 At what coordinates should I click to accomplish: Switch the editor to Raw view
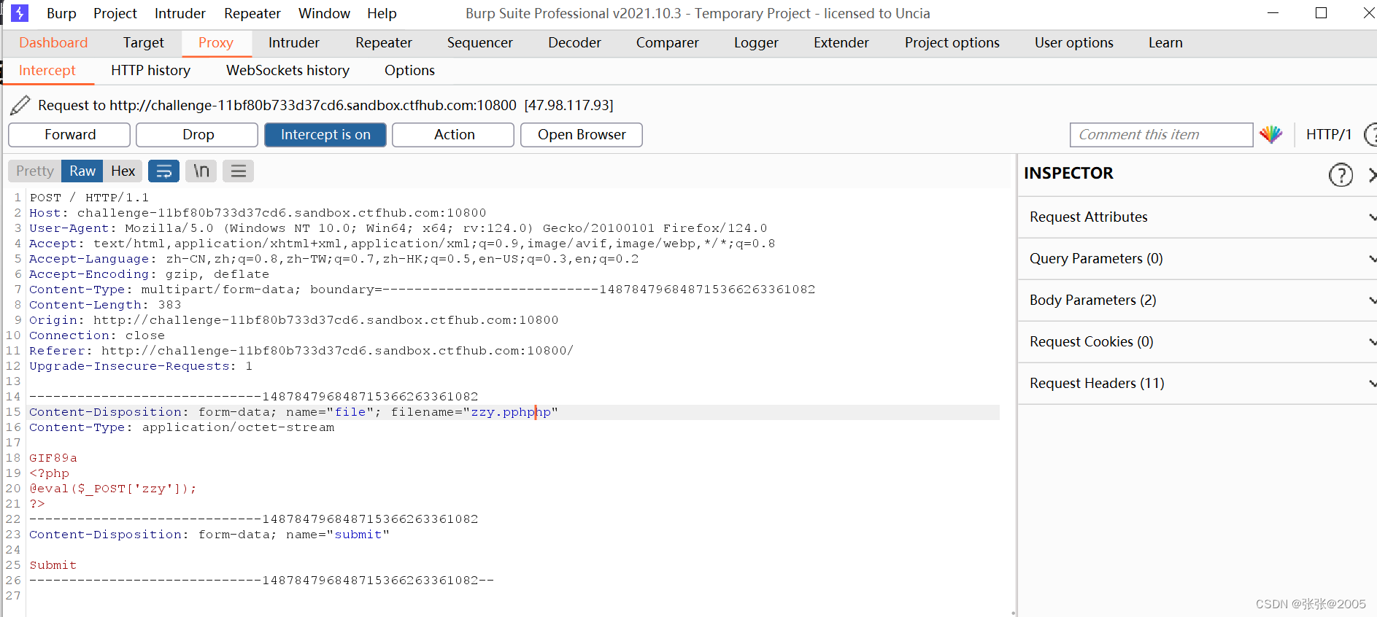pyautogui.click(x=82, y=171)
